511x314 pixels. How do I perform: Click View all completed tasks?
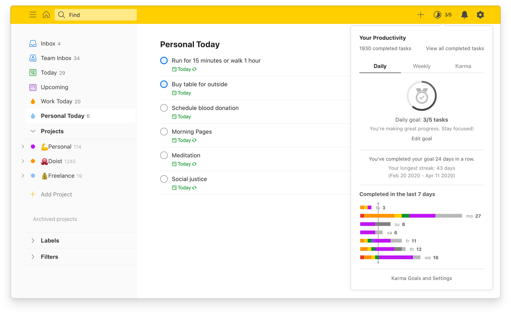[x=454, y=48]
